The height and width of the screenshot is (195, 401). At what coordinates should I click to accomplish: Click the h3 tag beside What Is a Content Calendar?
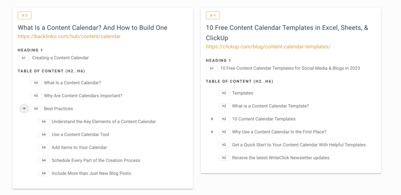(36, 83)
